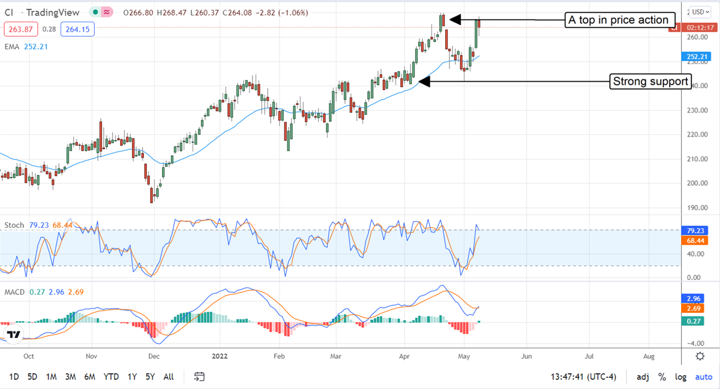The image size is (720, 389).
Task: Select the 'Strong support' annotation label
Action: 650,82
